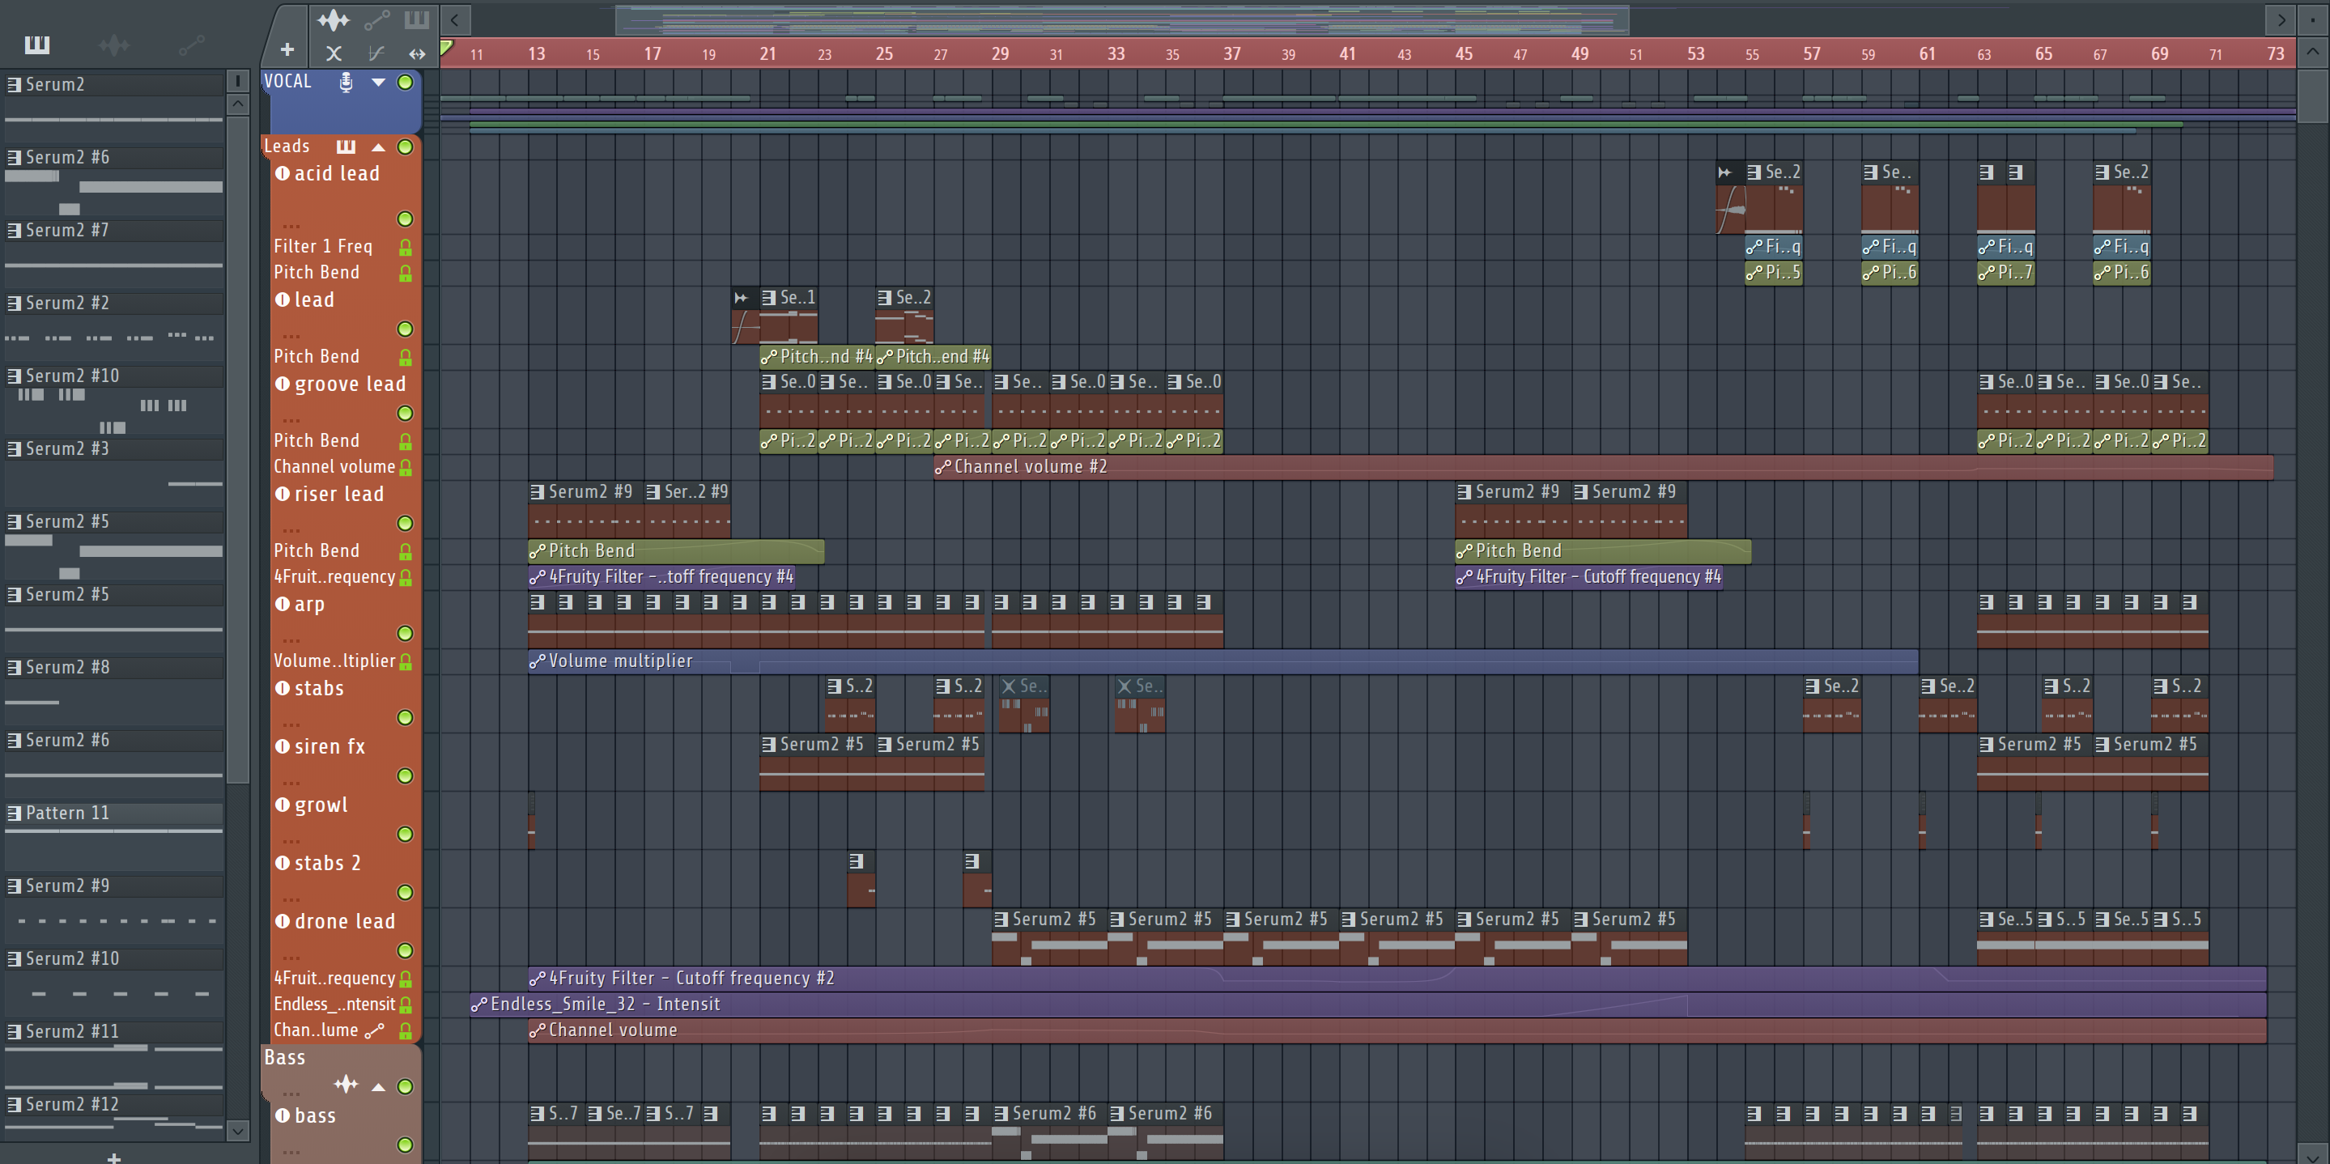The width and height of the screenshot is (2330, 1164).
Task: Show patterns with the picker panel piano icon
Action: (x=37, y=45)
